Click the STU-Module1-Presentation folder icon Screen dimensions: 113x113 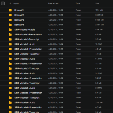point(10,34)
